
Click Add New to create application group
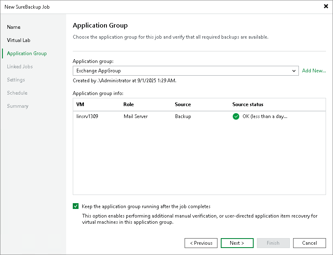(314, 71)
